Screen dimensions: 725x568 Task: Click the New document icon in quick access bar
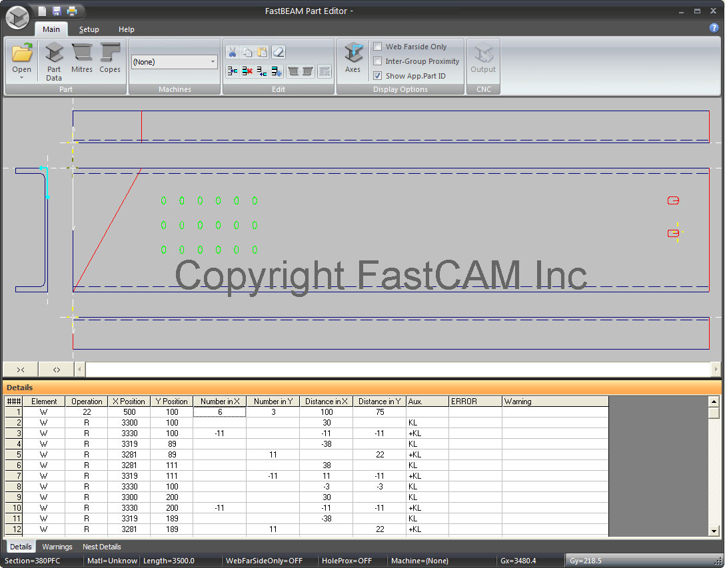click(42, 11)
